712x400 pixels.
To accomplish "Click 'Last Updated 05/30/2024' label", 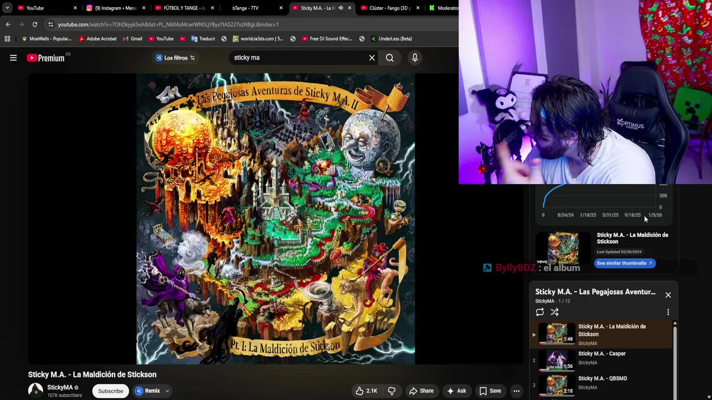I will tap(619, 252).
